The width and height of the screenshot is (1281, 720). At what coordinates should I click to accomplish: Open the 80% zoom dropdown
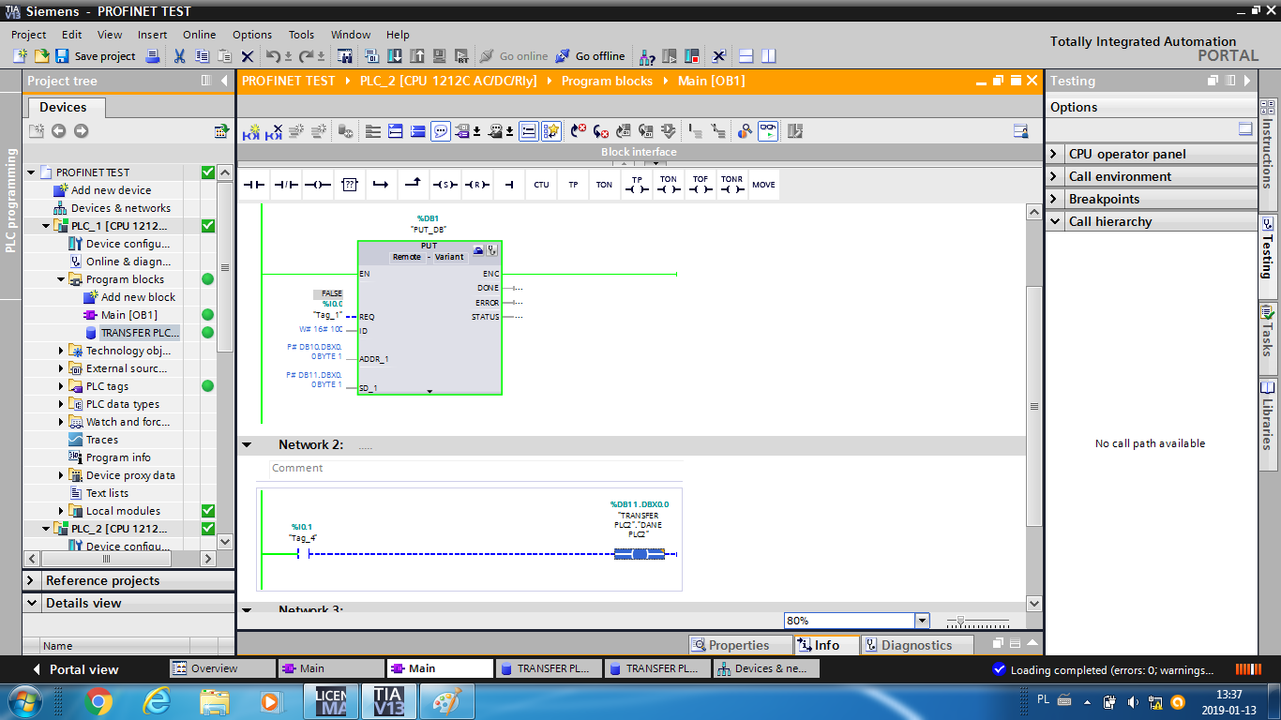click(x=921, y=621)
